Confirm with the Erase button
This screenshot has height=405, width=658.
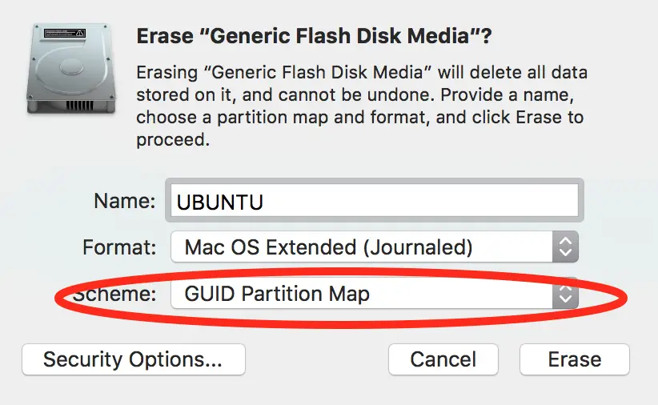(575, 359)
